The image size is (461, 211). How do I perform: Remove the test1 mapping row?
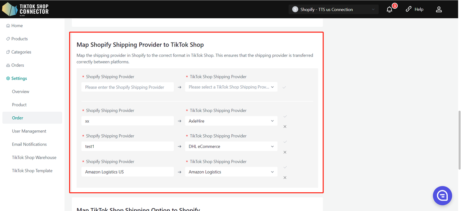point(285,152)
